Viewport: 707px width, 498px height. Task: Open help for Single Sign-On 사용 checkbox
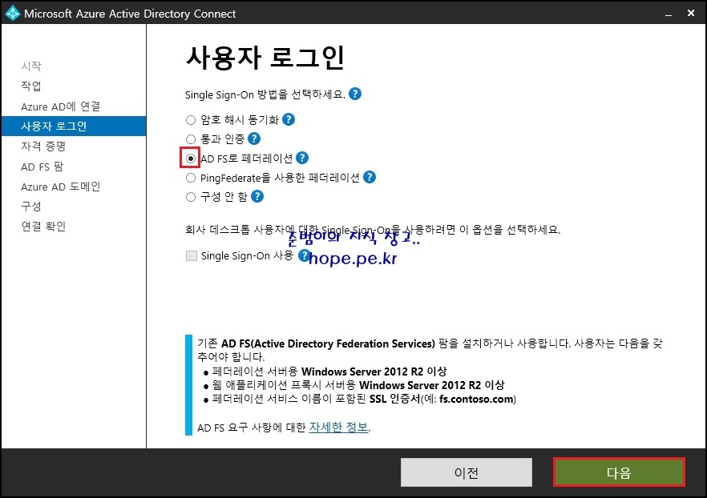click(305, 255)
